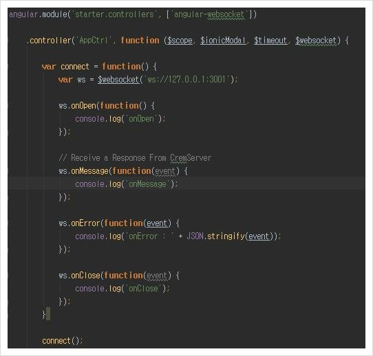373x356 pixels.
Task: Click the "onMessage" method in ws.onMessage
Action: 89,171
